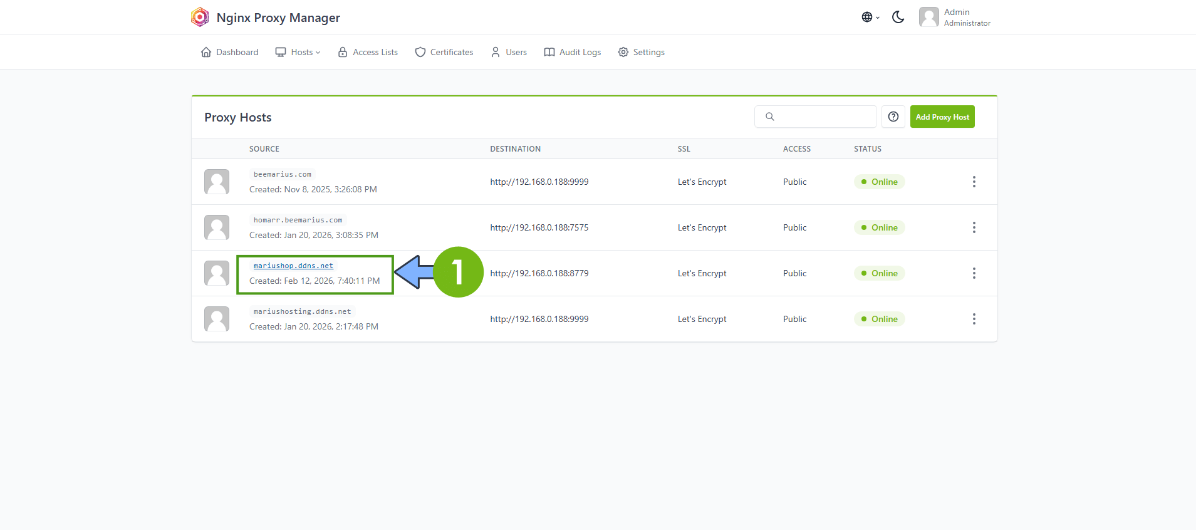Toggle dark mode with moon icon
This screenshot has width=1196, height=530.
[898, 17]
